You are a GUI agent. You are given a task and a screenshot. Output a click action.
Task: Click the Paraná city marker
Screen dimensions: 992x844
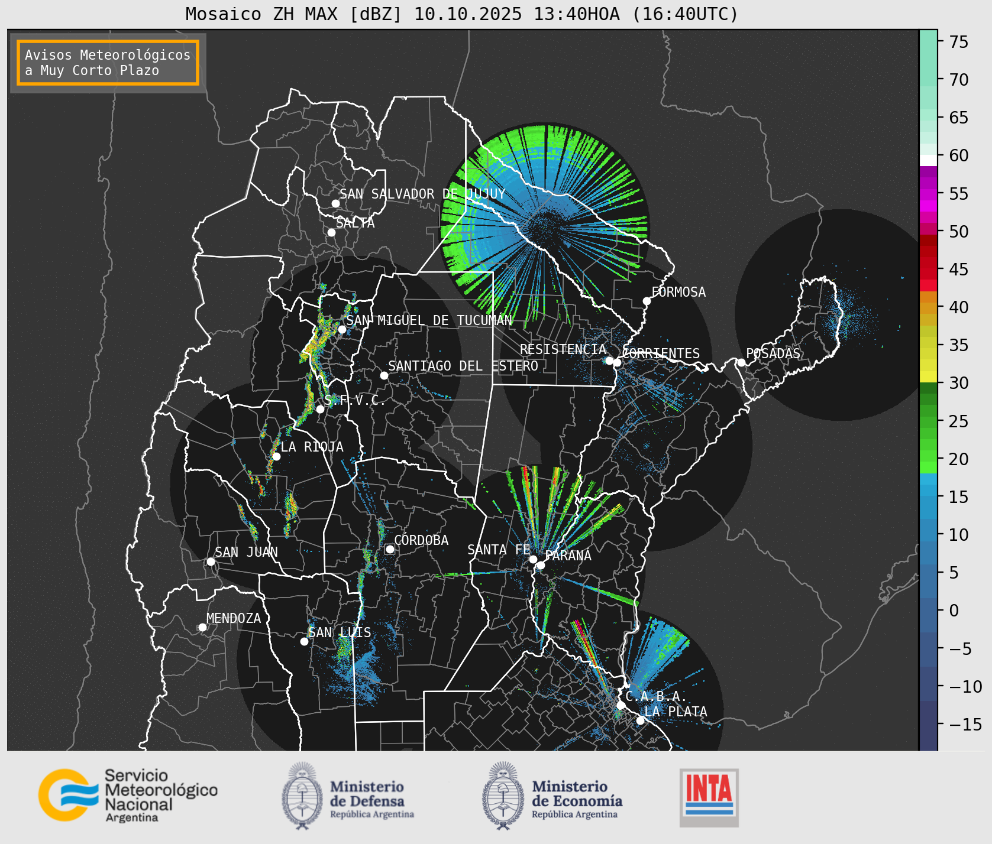pyautogui.click(x=541, y=565)
